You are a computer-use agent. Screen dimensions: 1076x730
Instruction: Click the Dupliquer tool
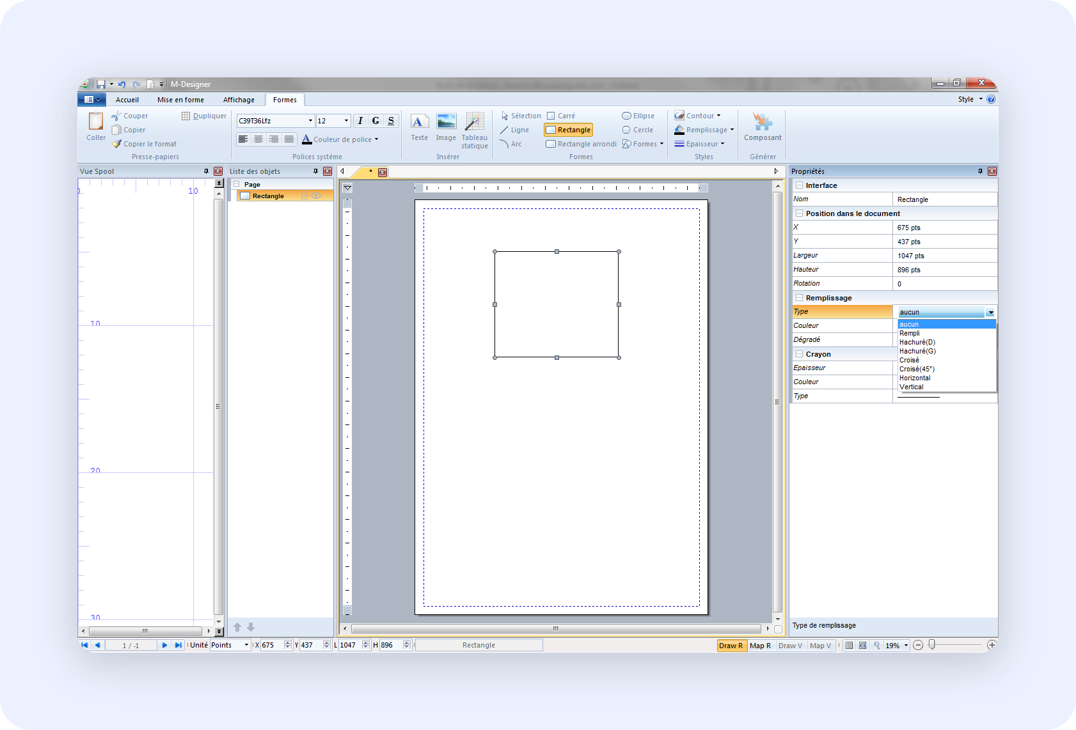click(x=204, y=116)
